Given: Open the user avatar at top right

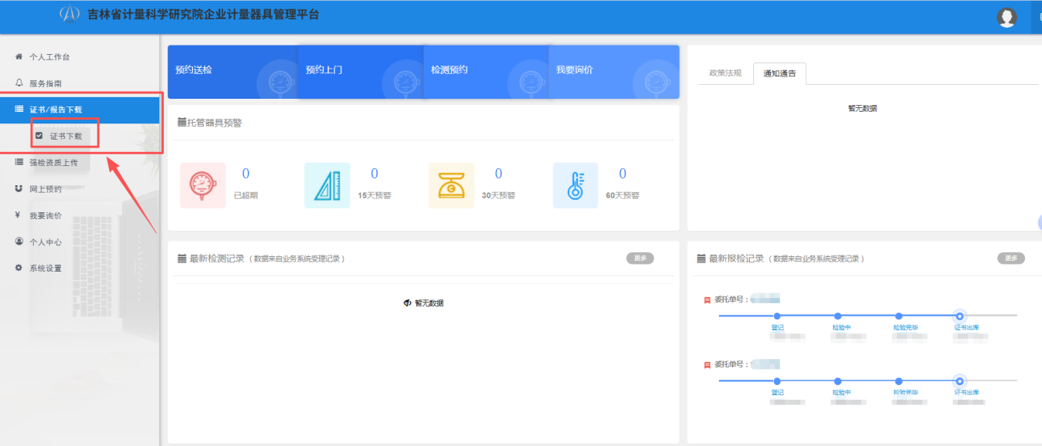Looking at the screenshot, I should pyautogui.click(x=1006, y=16).
